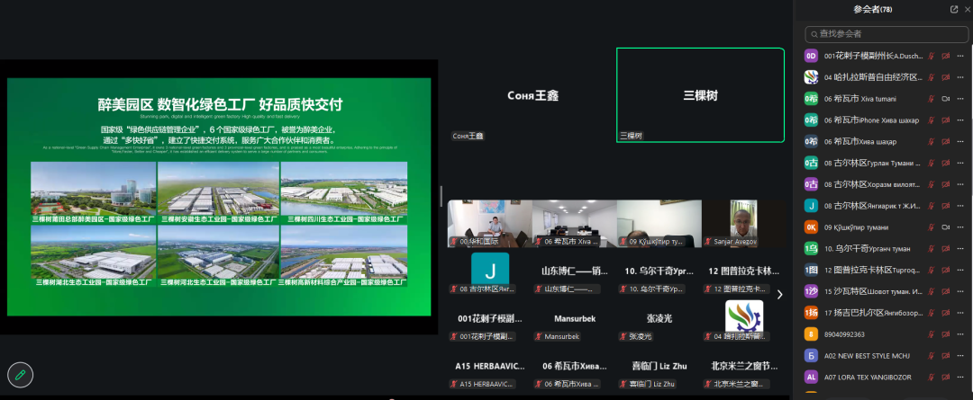This screenshot has height=400, width=973.
Task: Open more options for 12 图普拉克卡林区 row
Action: click(960, 270)
